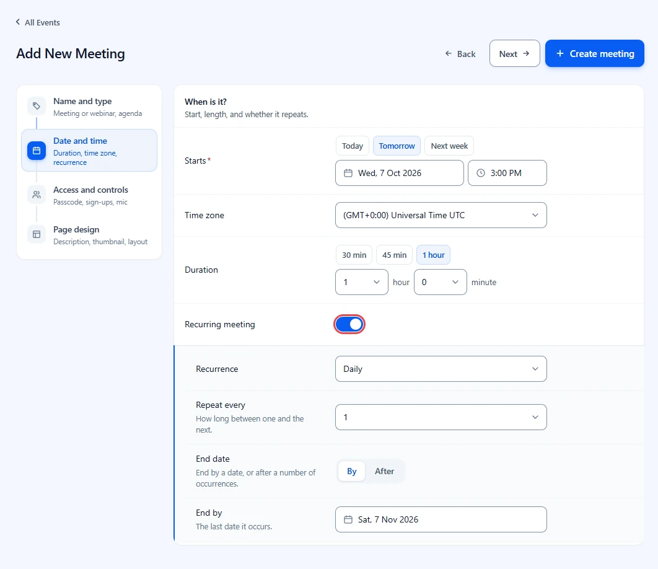Screen dimensions: 658x569
Task: Choose the Next week quick start option
Action: [x=449, y=146]
